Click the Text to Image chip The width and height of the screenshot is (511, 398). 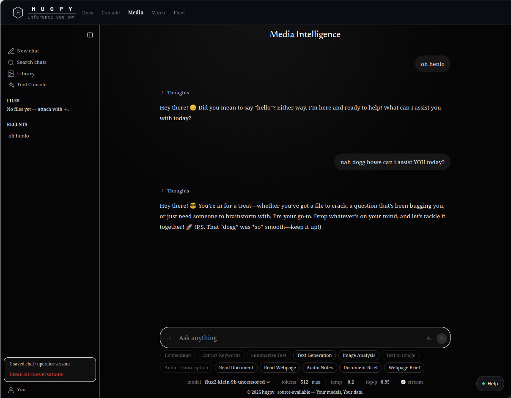point(401,355)
